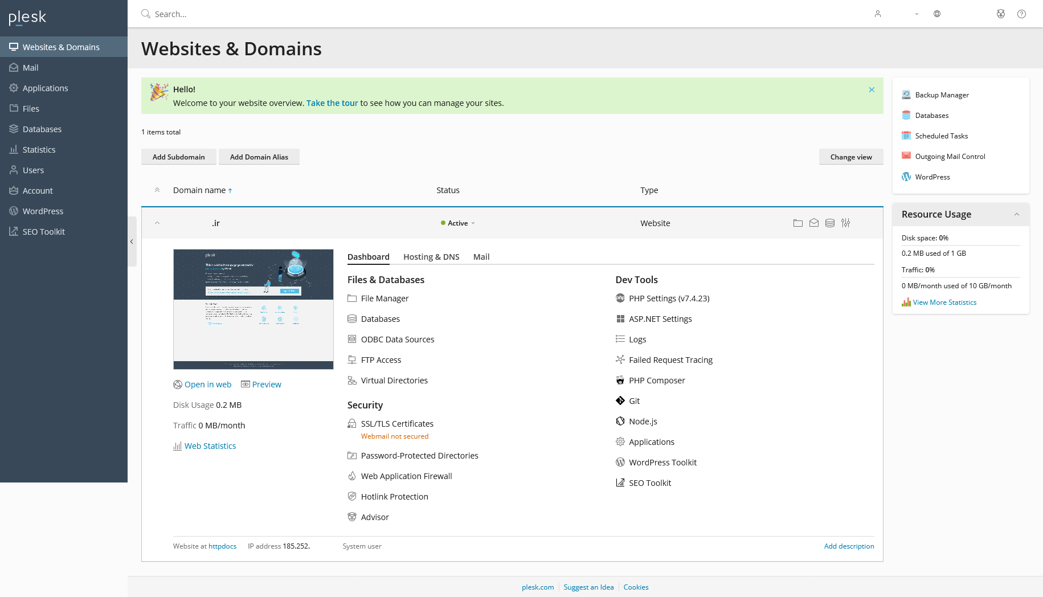Open Git under Dev Tools
The image size is (1043, 597).
pos(634,401)
